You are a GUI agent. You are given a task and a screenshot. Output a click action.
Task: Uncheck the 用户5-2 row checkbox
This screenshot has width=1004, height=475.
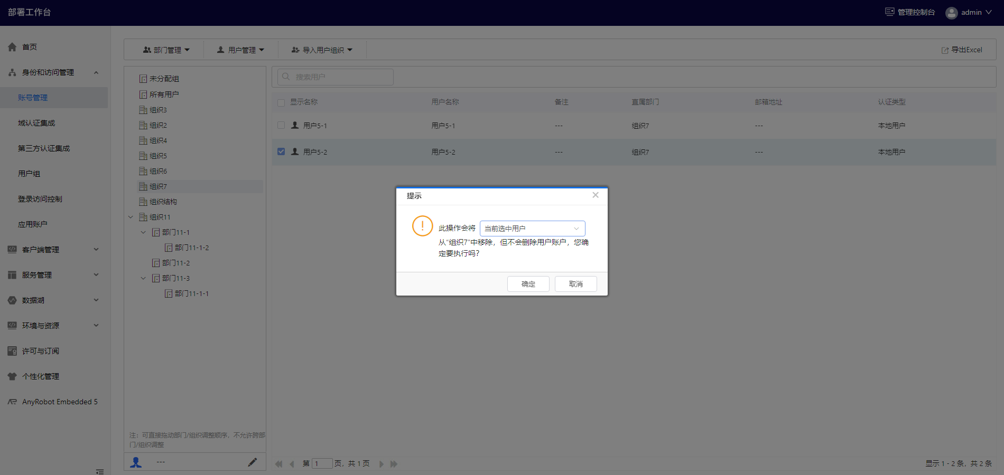coord(281,151)
